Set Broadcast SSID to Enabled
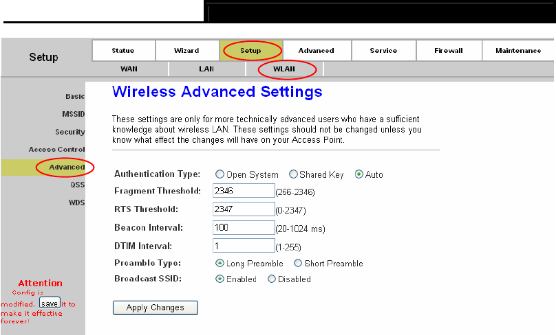The height and width of the screenshot is (335, 556). pos(220,279)
